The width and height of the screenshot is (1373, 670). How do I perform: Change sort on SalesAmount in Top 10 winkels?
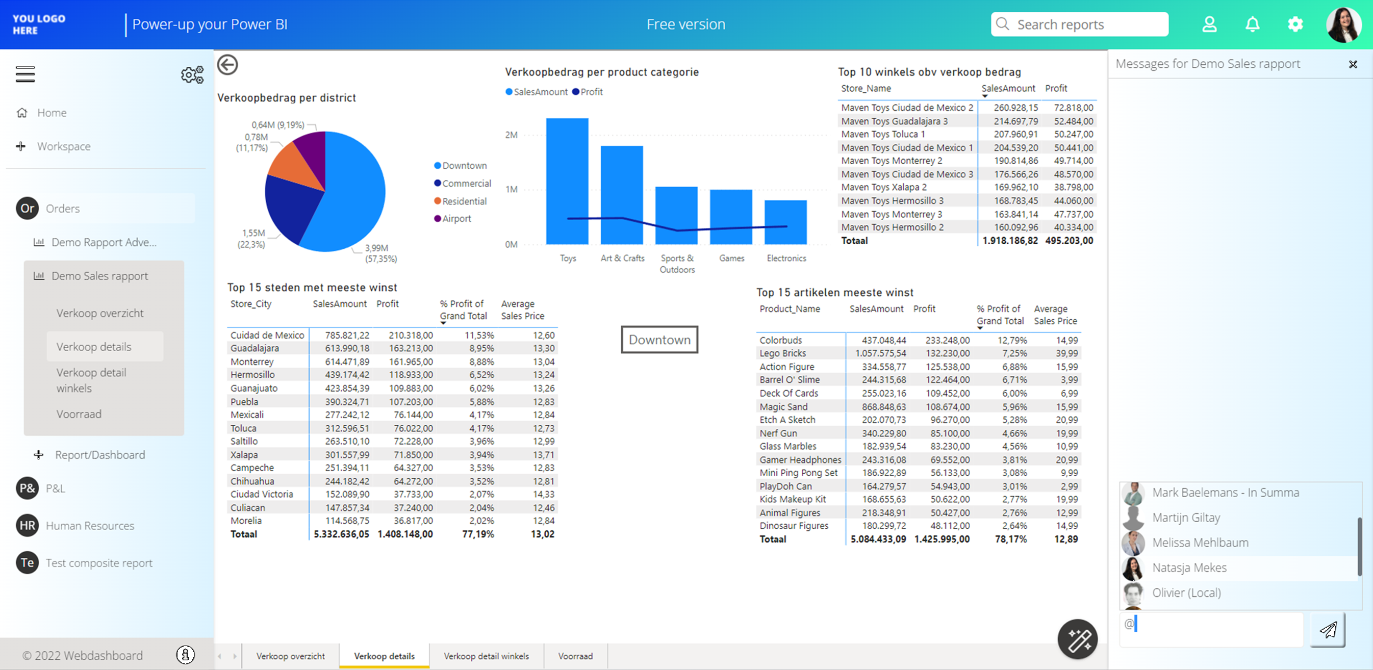click(1008, 89)
